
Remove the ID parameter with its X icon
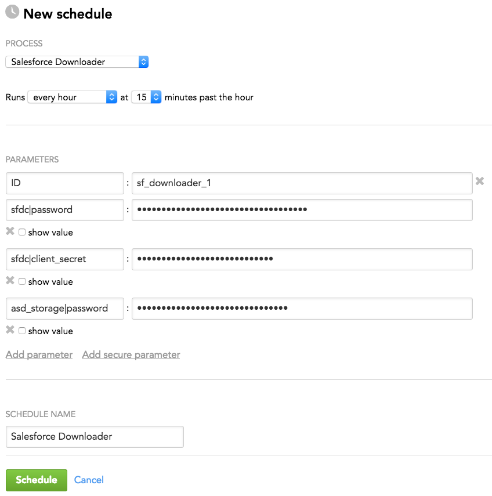tap(480, 181)
